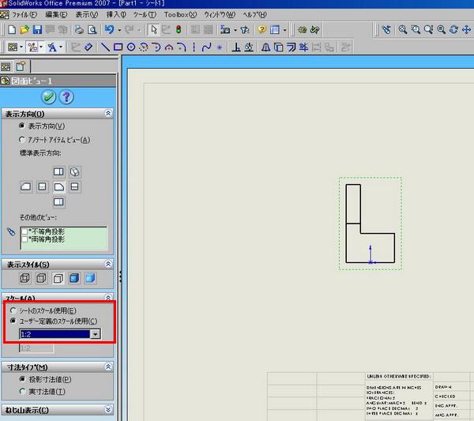474x421 pixels.
Task: Select the Offset Entities tool
Action: pos(291,47)
